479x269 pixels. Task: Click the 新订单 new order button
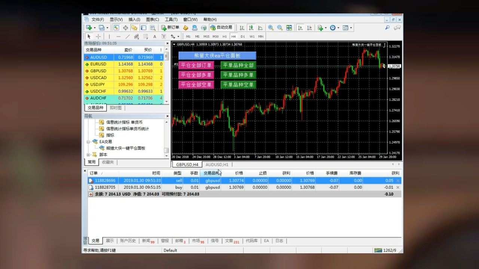coord(170,28)
